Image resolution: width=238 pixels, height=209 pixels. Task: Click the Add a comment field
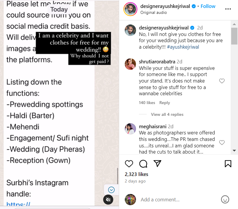[177, 200]
